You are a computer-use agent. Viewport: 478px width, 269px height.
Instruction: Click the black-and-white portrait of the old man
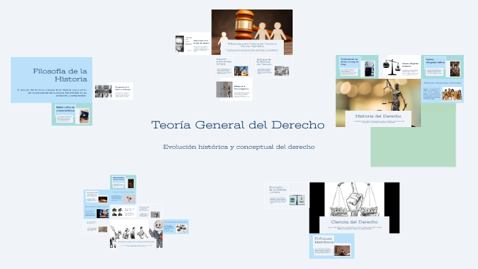coord(179,43)
